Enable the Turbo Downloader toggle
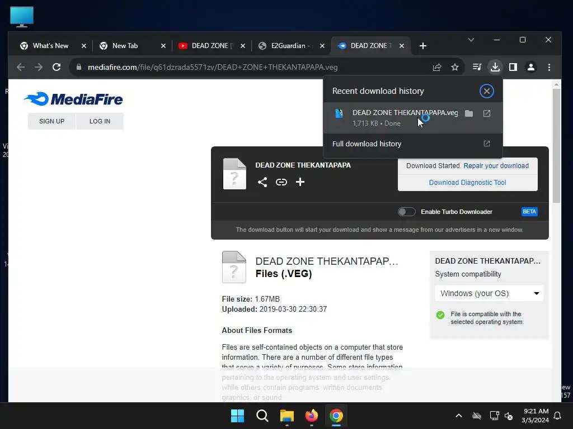Screen dimensions: 573x429 point(406,212)
